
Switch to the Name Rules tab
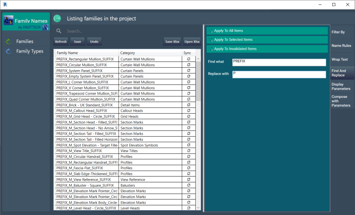(x=342, y=46)
